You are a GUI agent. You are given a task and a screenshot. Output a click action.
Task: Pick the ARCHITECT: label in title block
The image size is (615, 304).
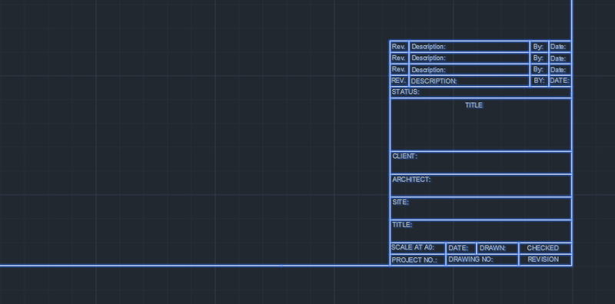[x=411, y=180]
